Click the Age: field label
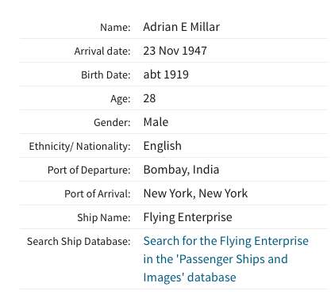Viewport: 331px width, 302px height. tap(121, 99)
